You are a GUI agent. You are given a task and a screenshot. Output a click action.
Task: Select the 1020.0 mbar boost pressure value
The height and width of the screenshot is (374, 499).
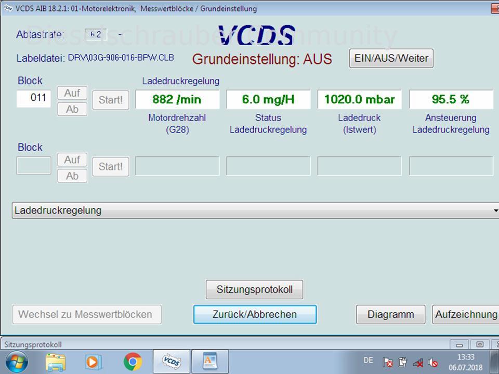pyautogui.click(x=360, y=100)
